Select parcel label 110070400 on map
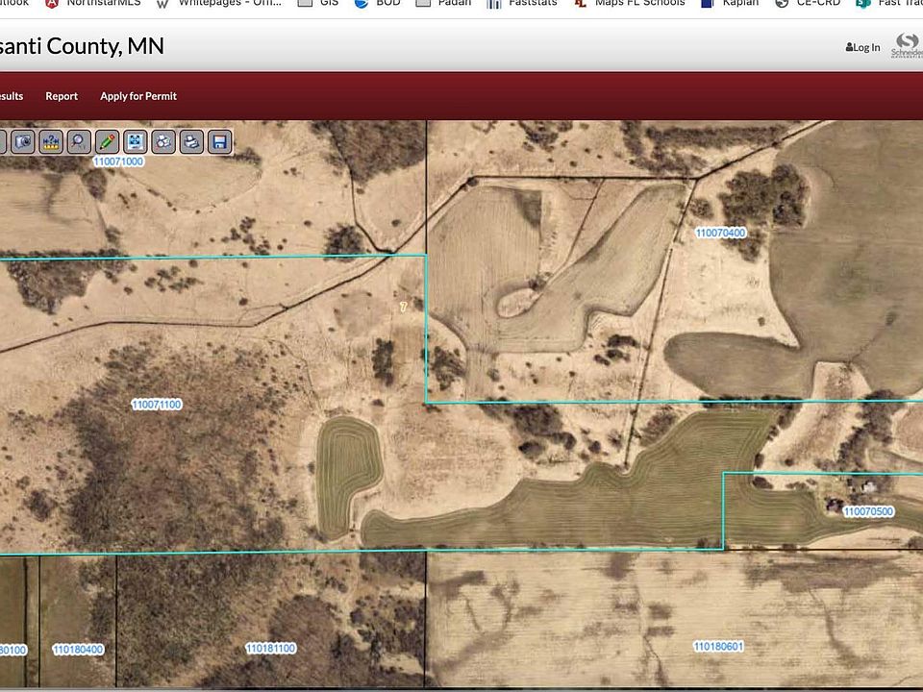The height and width of the screenshot is (692, 923). click(720, 233)
